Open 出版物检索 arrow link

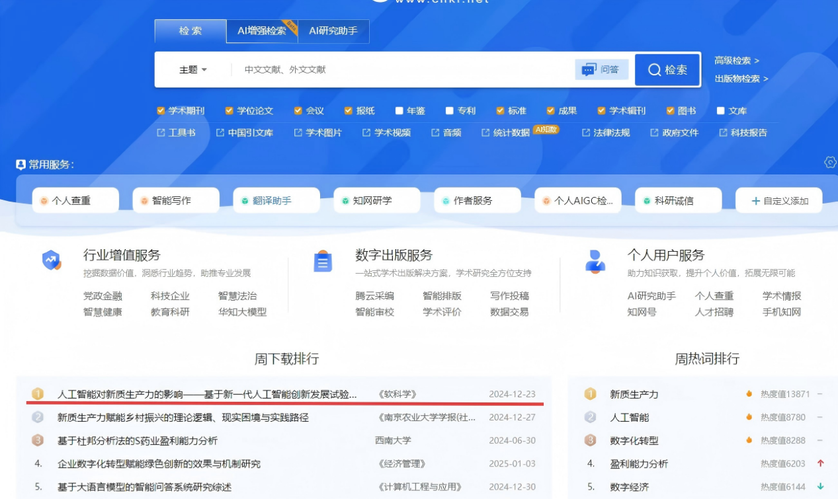pyautogui.click(x=741, y=78)
